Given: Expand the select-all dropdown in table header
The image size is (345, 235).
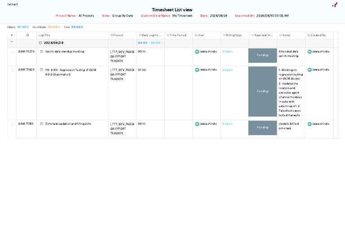Looking at the screenshot, I should tap(12, 35).
